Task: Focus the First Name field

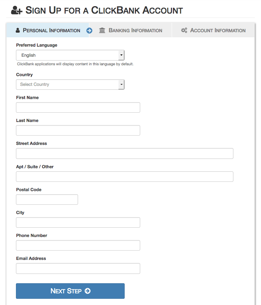Action: tap(78, 108)
